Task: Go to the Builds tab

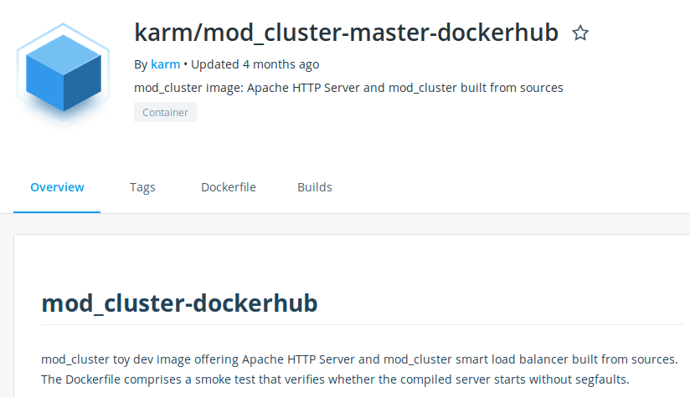Action: (x=315, y=187)
